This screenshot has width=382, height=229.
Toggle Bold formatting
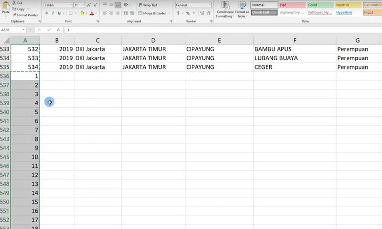(46, 13)
